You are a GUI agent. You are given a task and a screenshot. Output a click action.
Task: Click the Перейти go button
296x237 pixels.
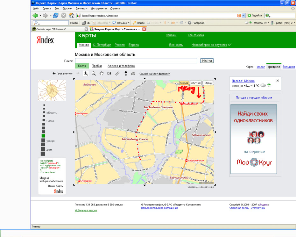tap(255, 16)
